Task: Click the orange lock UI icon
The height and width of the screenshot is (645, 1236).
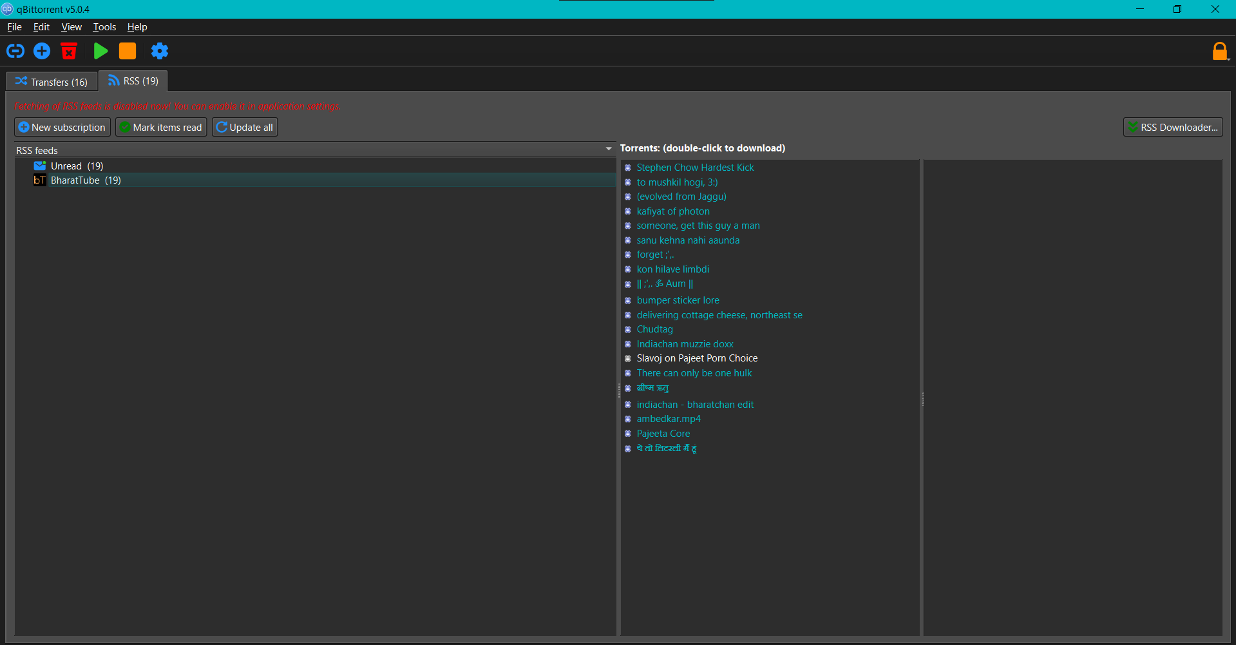Action: tap(1219, 51)
